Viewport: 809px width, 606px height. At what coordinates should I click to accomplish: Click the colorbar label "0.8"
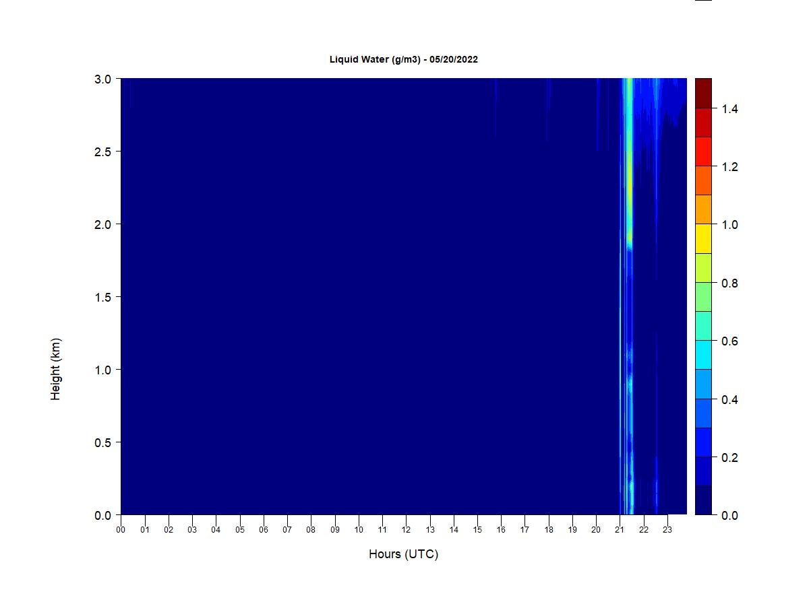[729, 283]
